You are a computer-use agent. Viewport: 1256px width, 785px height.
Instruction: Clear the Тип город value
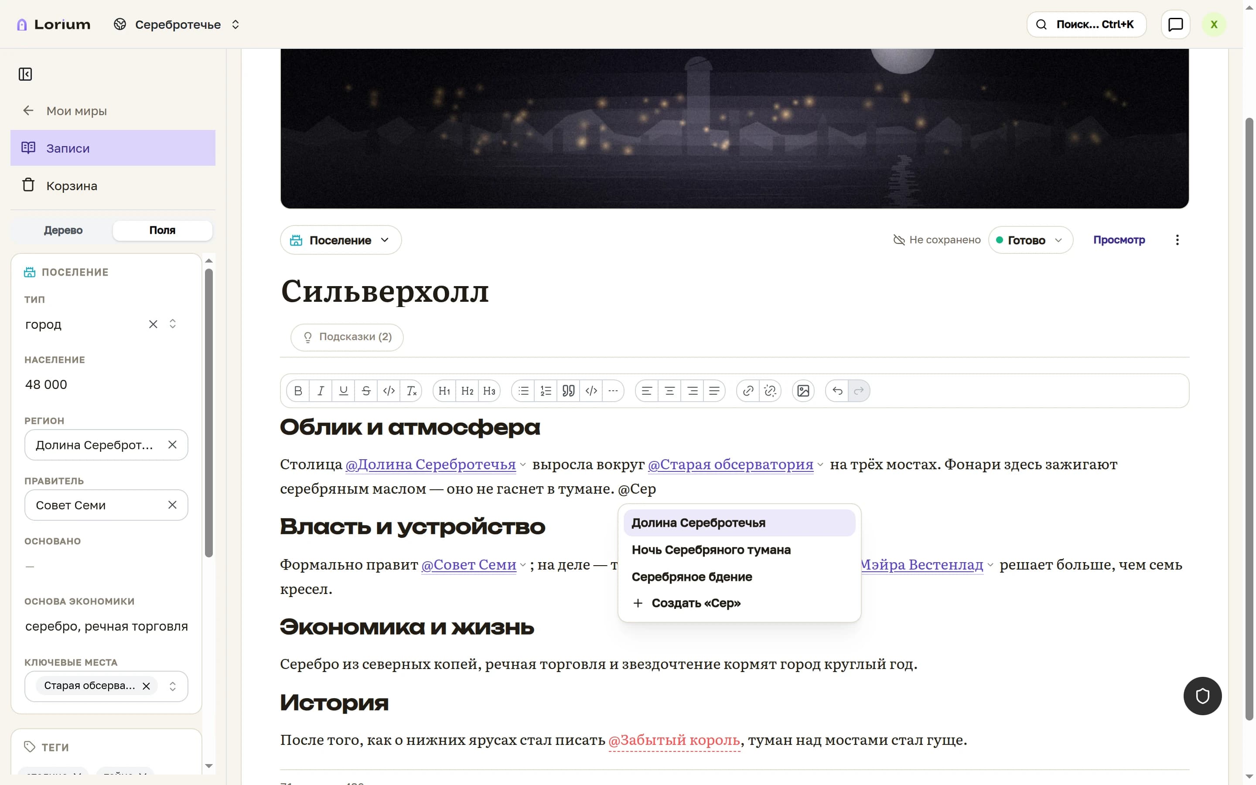[153, 324]
